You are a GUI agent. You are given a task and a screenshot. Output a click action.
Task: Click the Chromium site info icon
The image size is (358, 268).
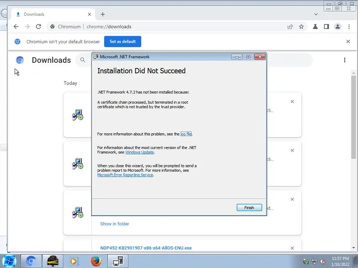52,27
